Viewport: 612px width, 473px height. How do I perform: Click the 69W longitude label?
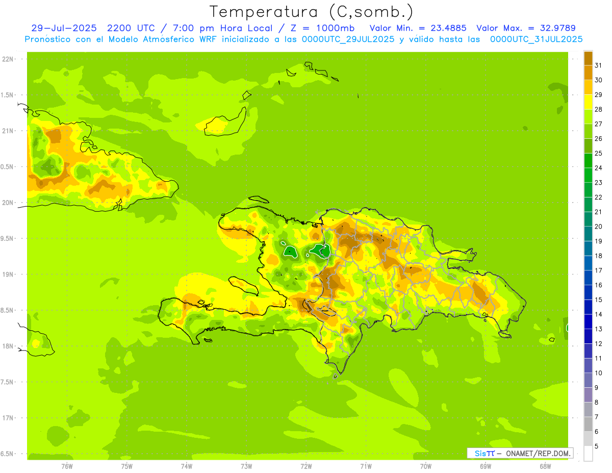(486, 466)
